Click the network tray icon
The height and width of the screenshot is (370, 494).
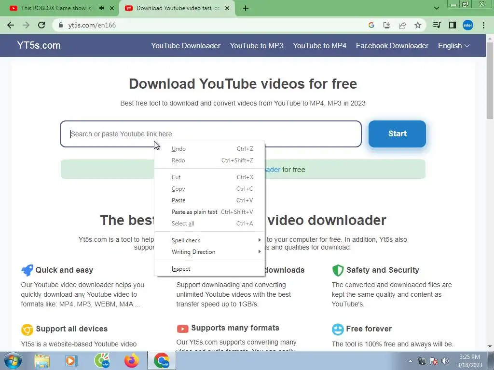click(x=422, y=361)
